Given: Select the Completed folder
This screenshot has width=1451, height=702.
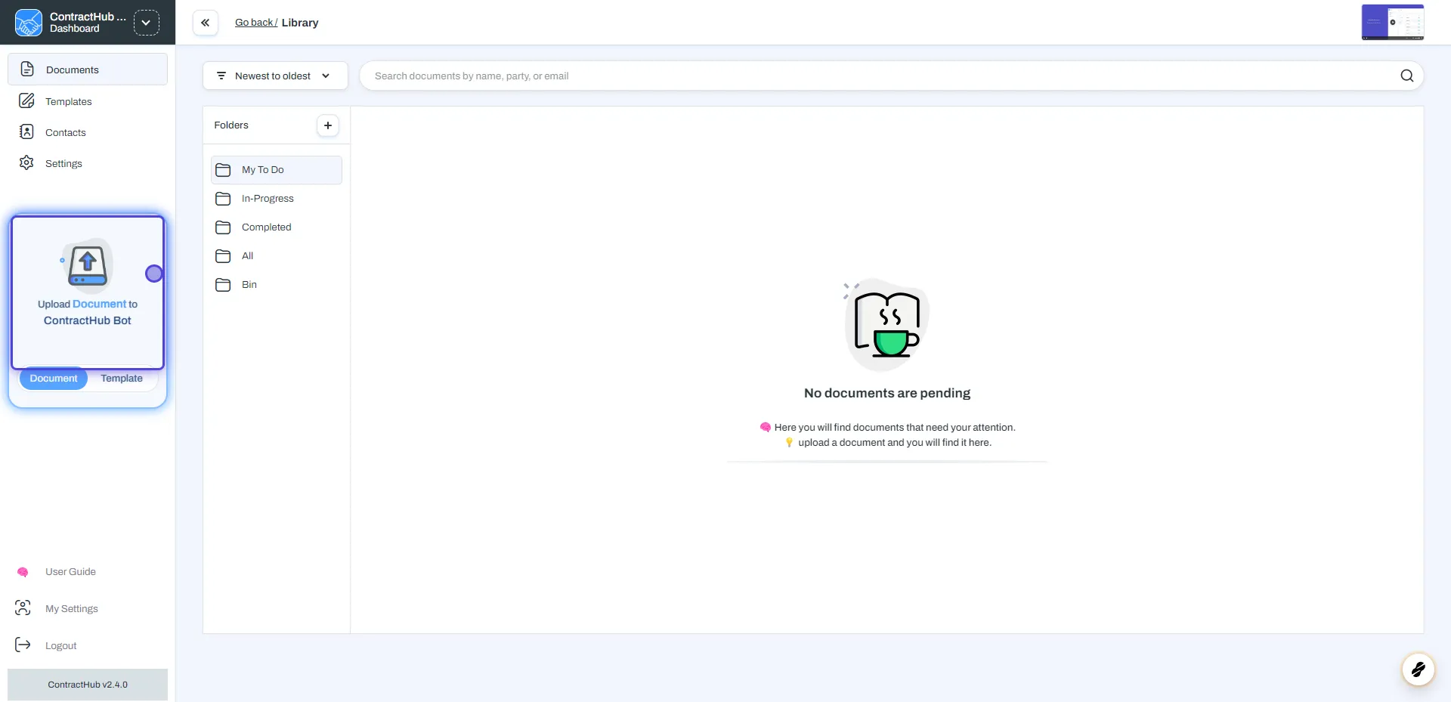Looking at the screenshot, I should tap(277, 227).
